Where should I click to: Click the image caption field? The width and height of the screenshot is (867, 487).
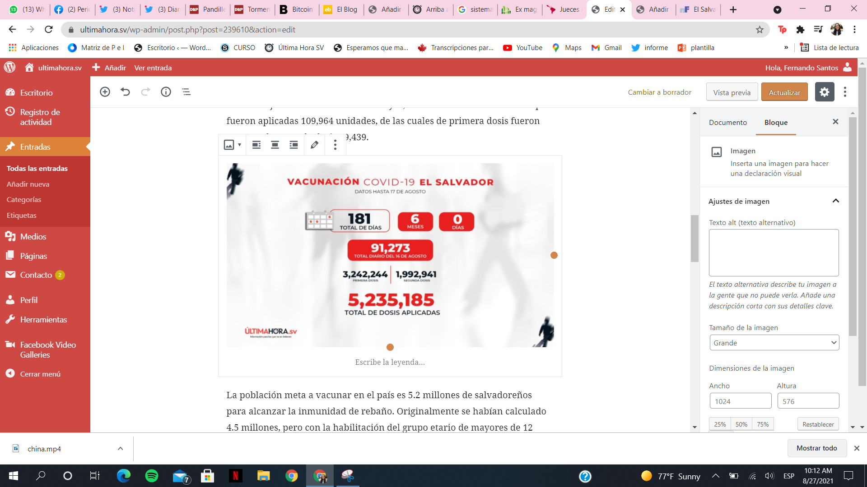pos(390,362)
